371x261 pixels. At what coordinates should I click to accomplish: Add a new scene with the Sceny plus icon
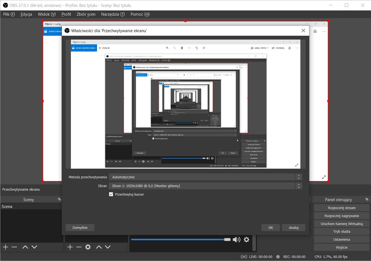(5, 247)
